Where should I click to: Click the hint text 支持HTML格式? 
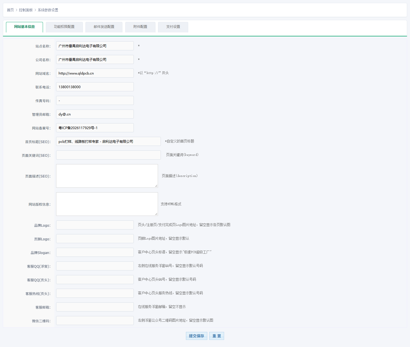(171, 204)
